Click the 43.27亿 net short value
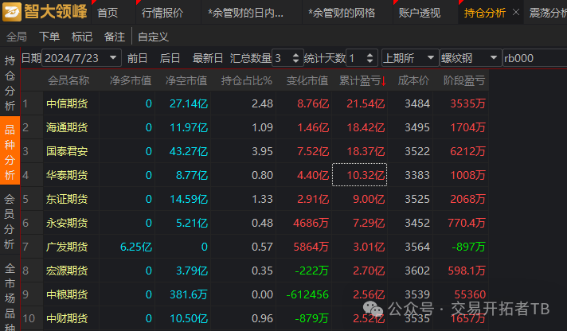The image size is (567, 331). [x=189, y=151]
